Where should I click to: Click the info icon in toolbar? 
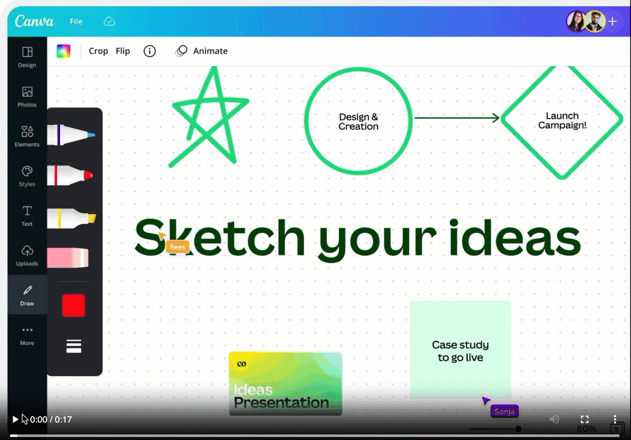coord(149,51)
